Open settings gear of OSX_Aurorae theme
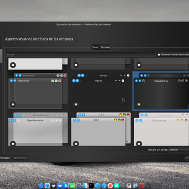The width and height of the screenshot is (189, 189). 139,144
